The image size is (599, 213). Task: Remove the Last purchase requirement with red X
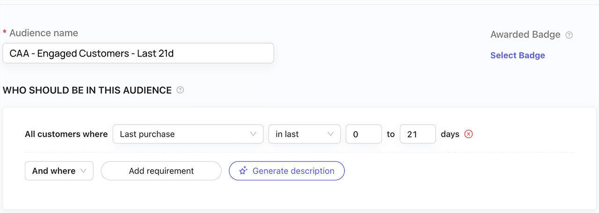pyautogui.click(x=468, y=134)
